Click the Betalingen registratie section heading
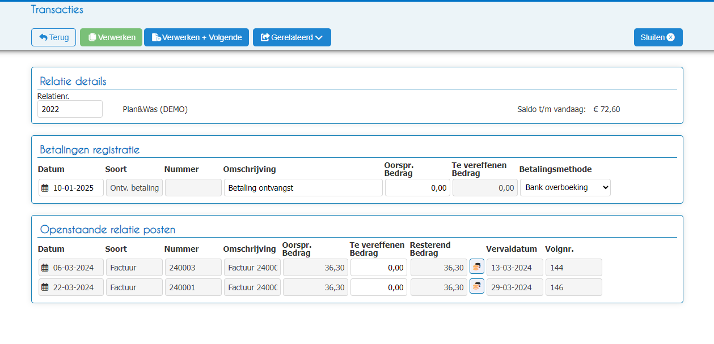The height and width of the screenshot is (344, 714). point(90,149)
